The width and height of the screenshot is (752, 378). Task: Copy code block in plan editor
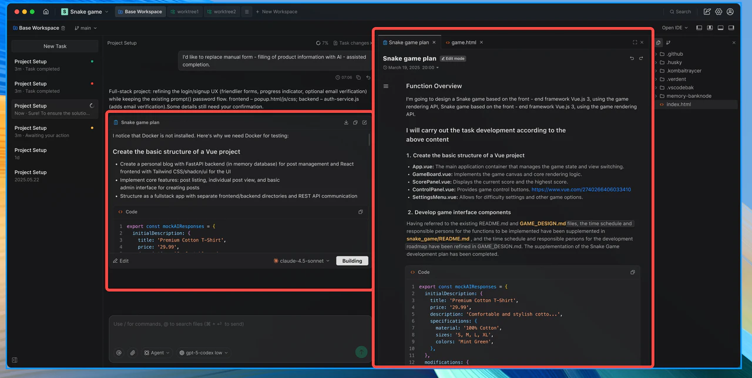[633, 272]
